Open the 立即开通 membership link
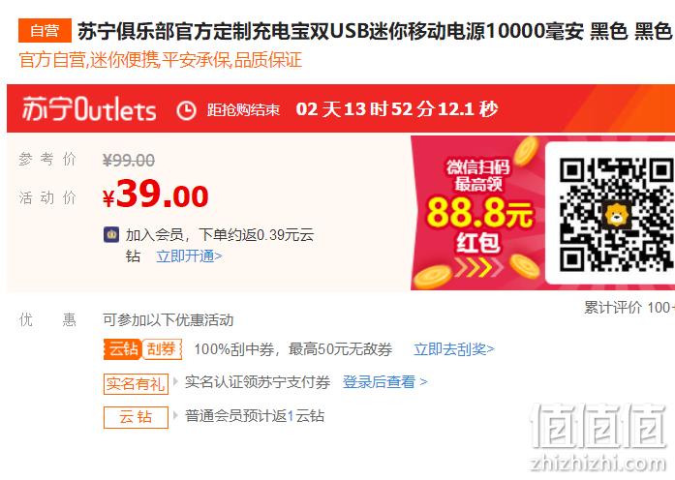 [x=190, y=256]
